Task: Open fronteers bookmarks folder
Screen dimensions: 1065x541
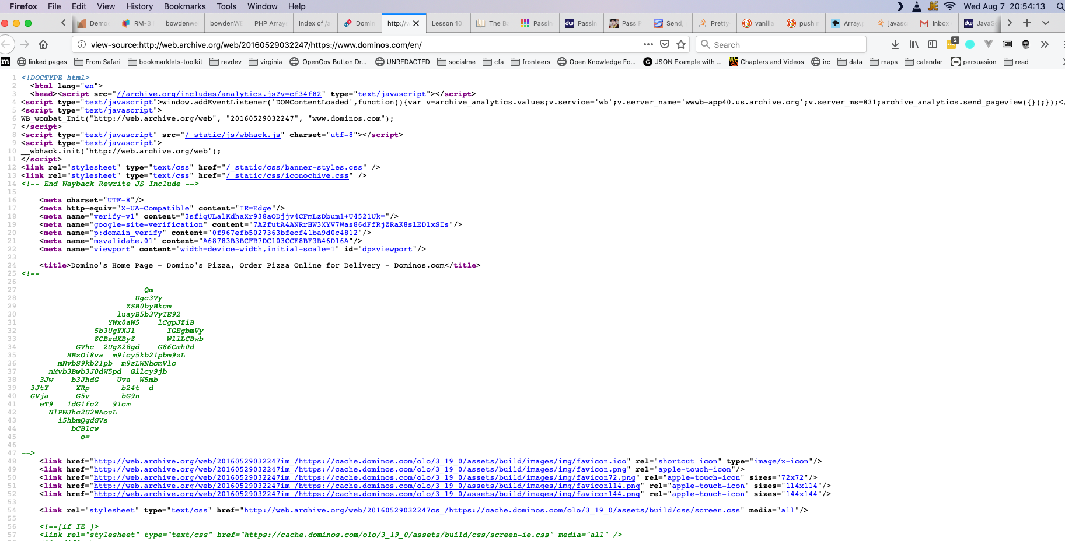Action: pos(530,62)
